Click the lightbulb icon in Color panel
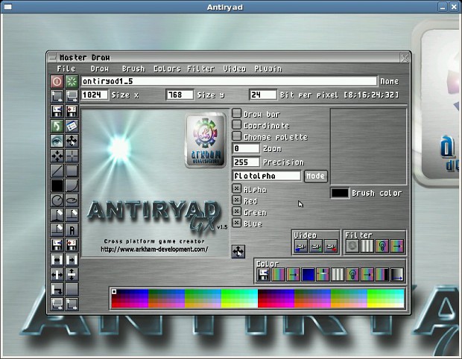 (x=352, y=275)
